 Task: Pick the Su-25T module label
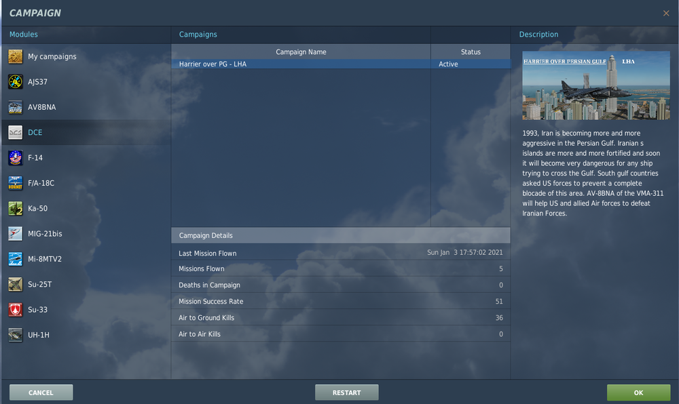(x=40, y=284)
